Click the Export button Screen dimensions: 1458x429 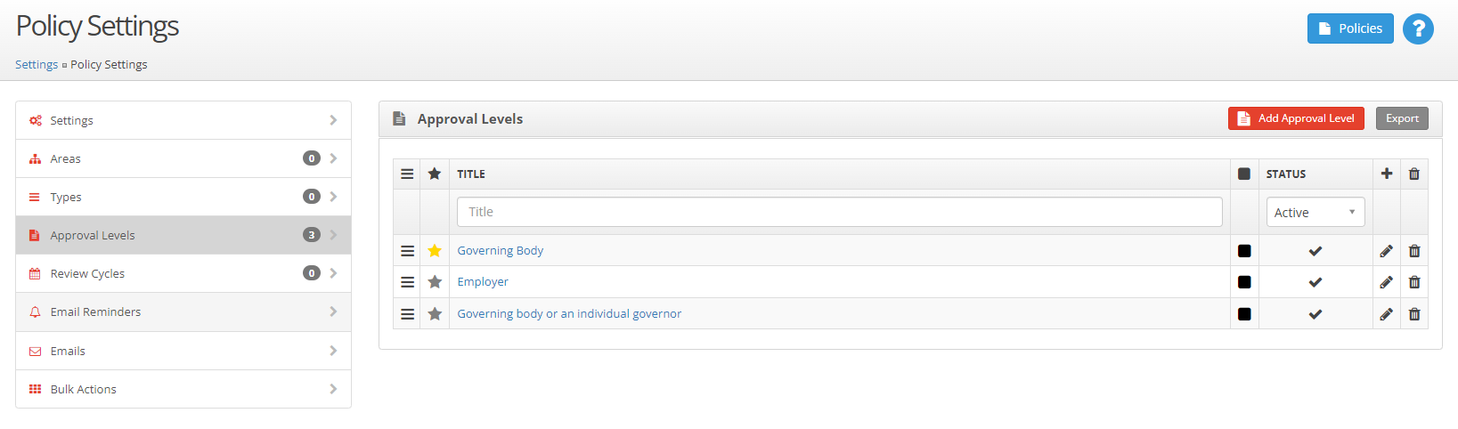click(x=1402, y=118)
